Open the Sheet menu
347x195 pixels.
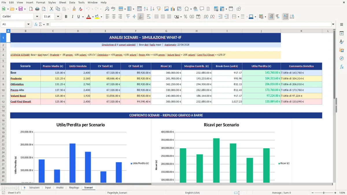pos(62,2)
